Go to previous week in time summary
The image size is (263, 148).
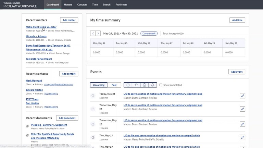click(x=93, y=34)
